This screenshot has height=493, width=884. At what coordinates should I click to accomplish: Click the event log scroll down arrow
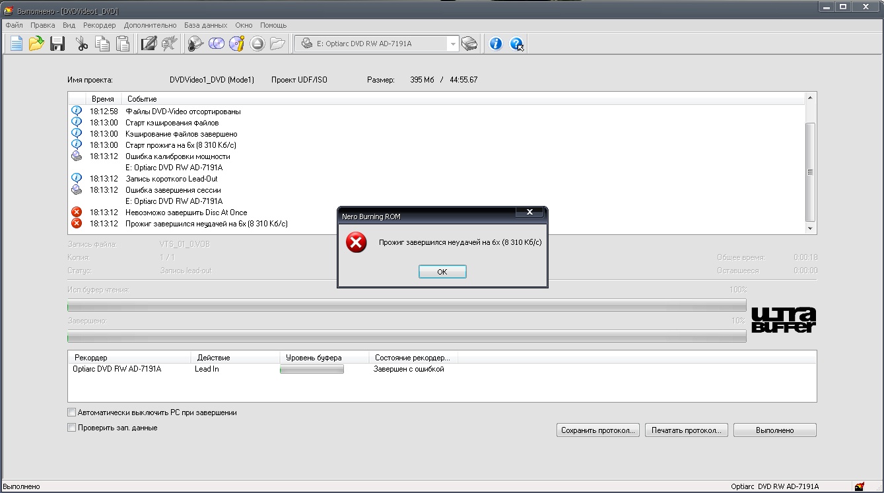click(811, 228)
